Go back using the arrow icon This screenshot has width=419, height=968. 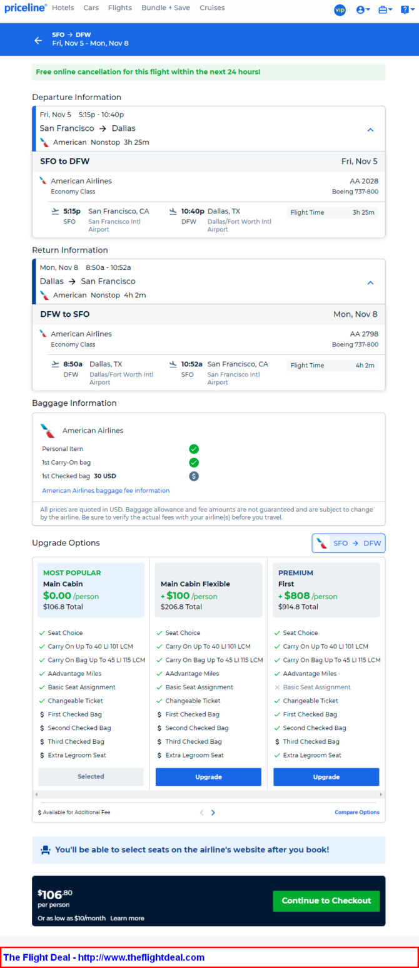point(38,40)
